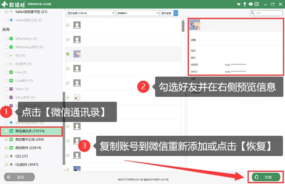Click the magnifier icon in search box
Viewport: 285px width, 184px height.
(x=253, y=13)
